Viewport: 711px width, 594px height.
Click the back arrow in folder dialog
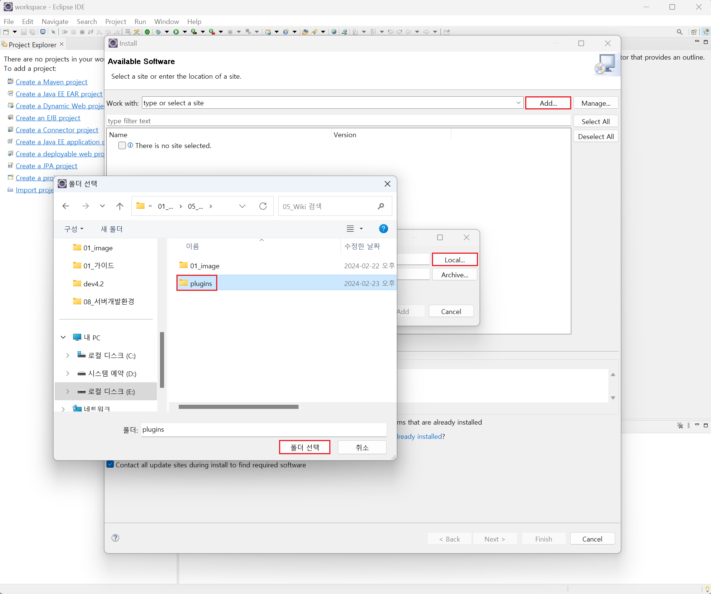[66, 206]
